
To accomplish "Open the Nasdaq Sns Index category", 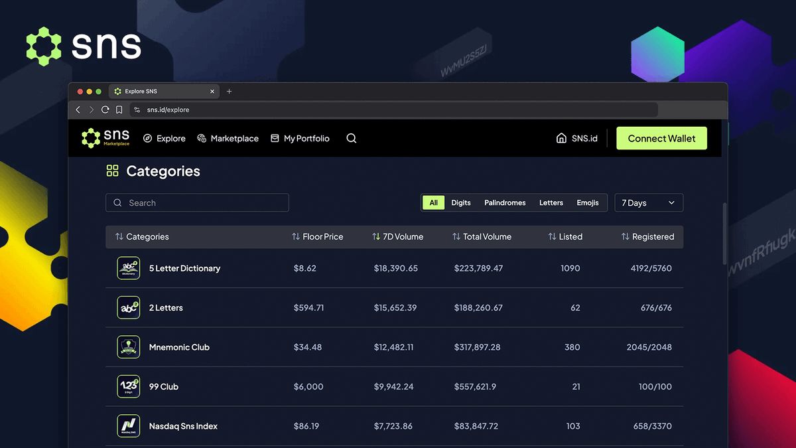I will point(183,426).
